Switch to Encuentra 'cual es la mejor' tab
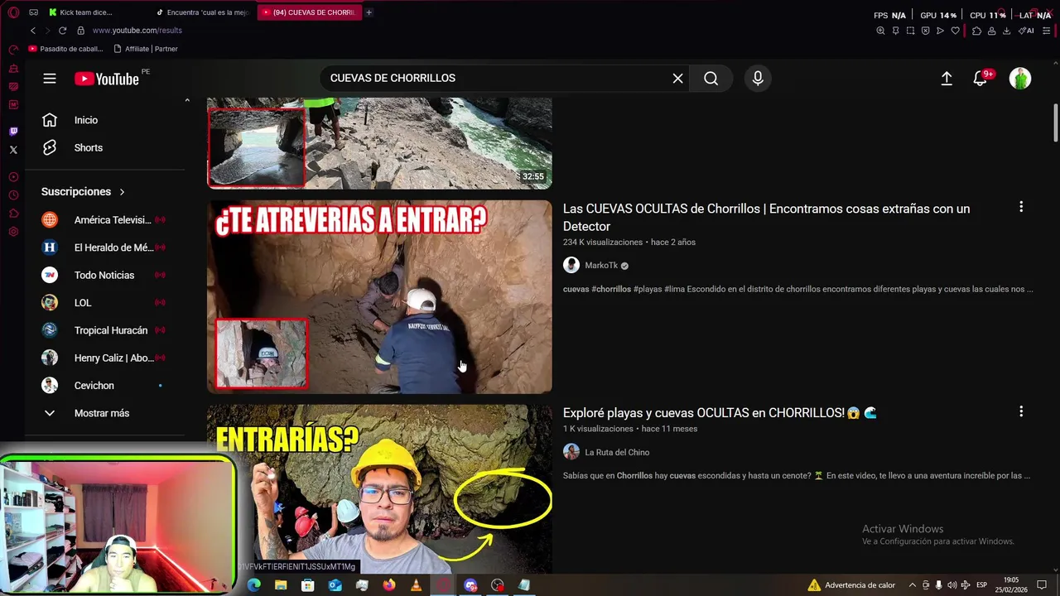This screenshot has width=1060, height=596. coord(203,12)
